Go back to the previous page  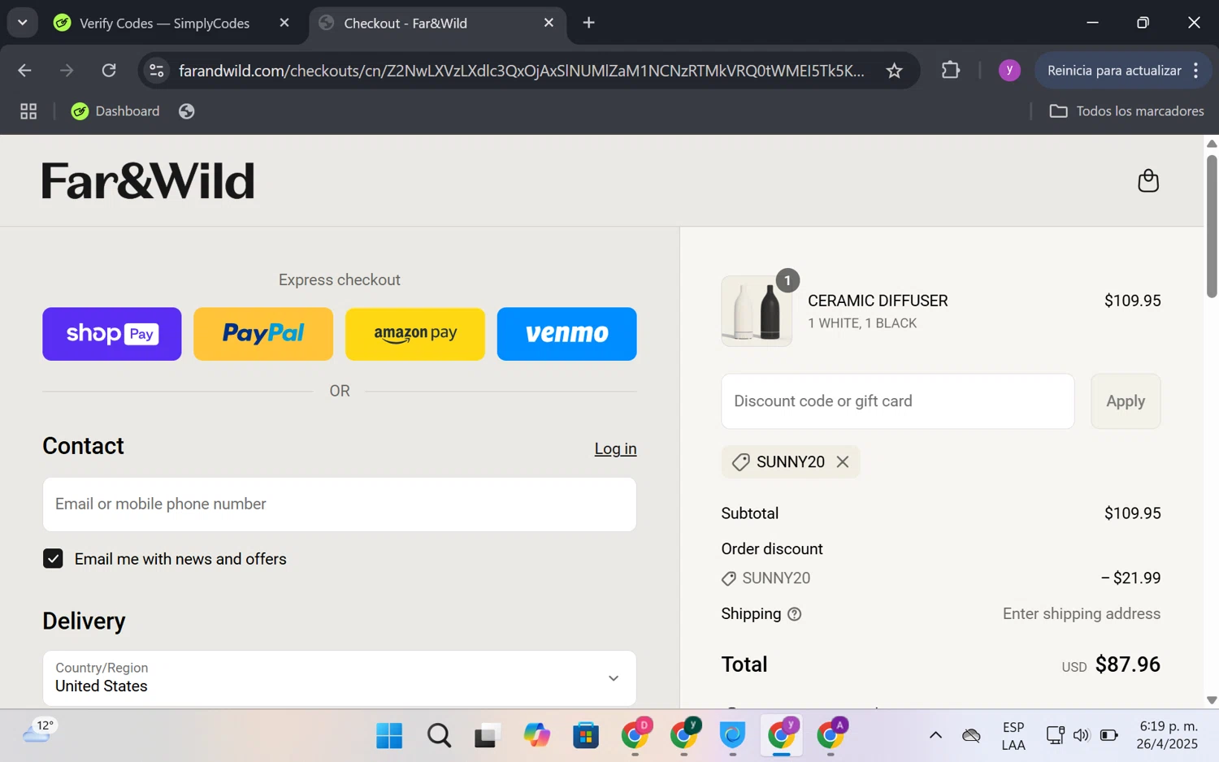point(24,71)
